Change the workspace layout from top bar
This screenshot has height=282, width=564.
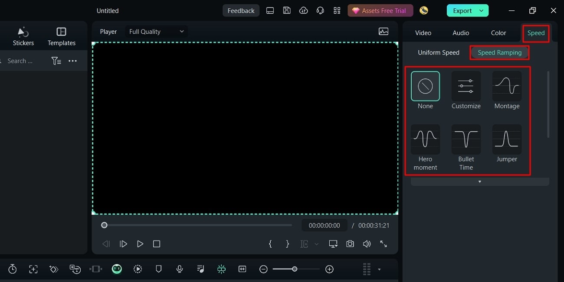point(270,10)
